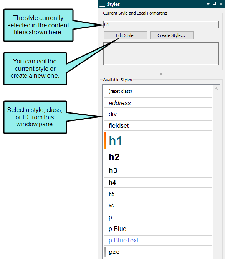Viewport: 225px width, 259px height.
Task: Select the div style
Action: click(x=158, y=114)
